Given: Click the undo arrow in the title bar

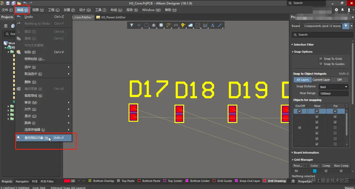Looking at the screenshot, I should (x=25, y=3).
